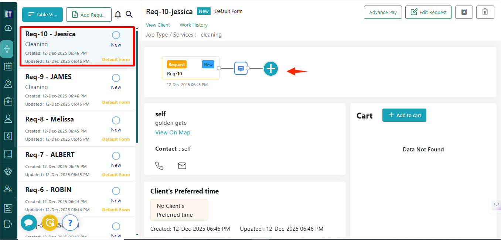Open the comment node in workflow
This screenshot has height=240, width=501.
coord(241,68)
